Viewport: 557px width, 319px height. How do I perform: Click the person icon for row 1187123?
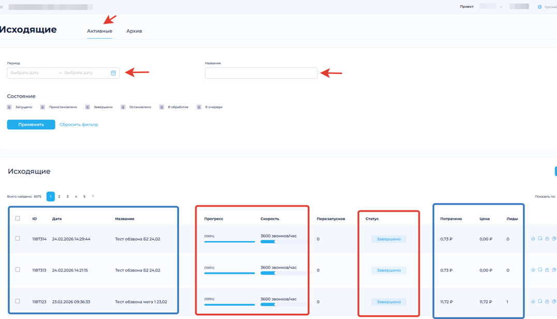(x=547, y=301)
